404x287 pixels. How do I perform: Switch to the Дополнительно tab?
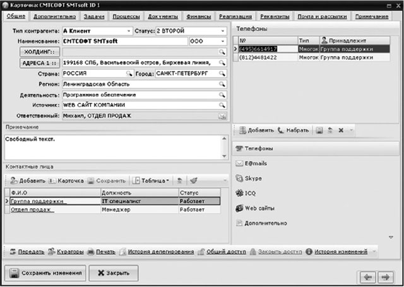pyautogui.click(x=55, y=16)
